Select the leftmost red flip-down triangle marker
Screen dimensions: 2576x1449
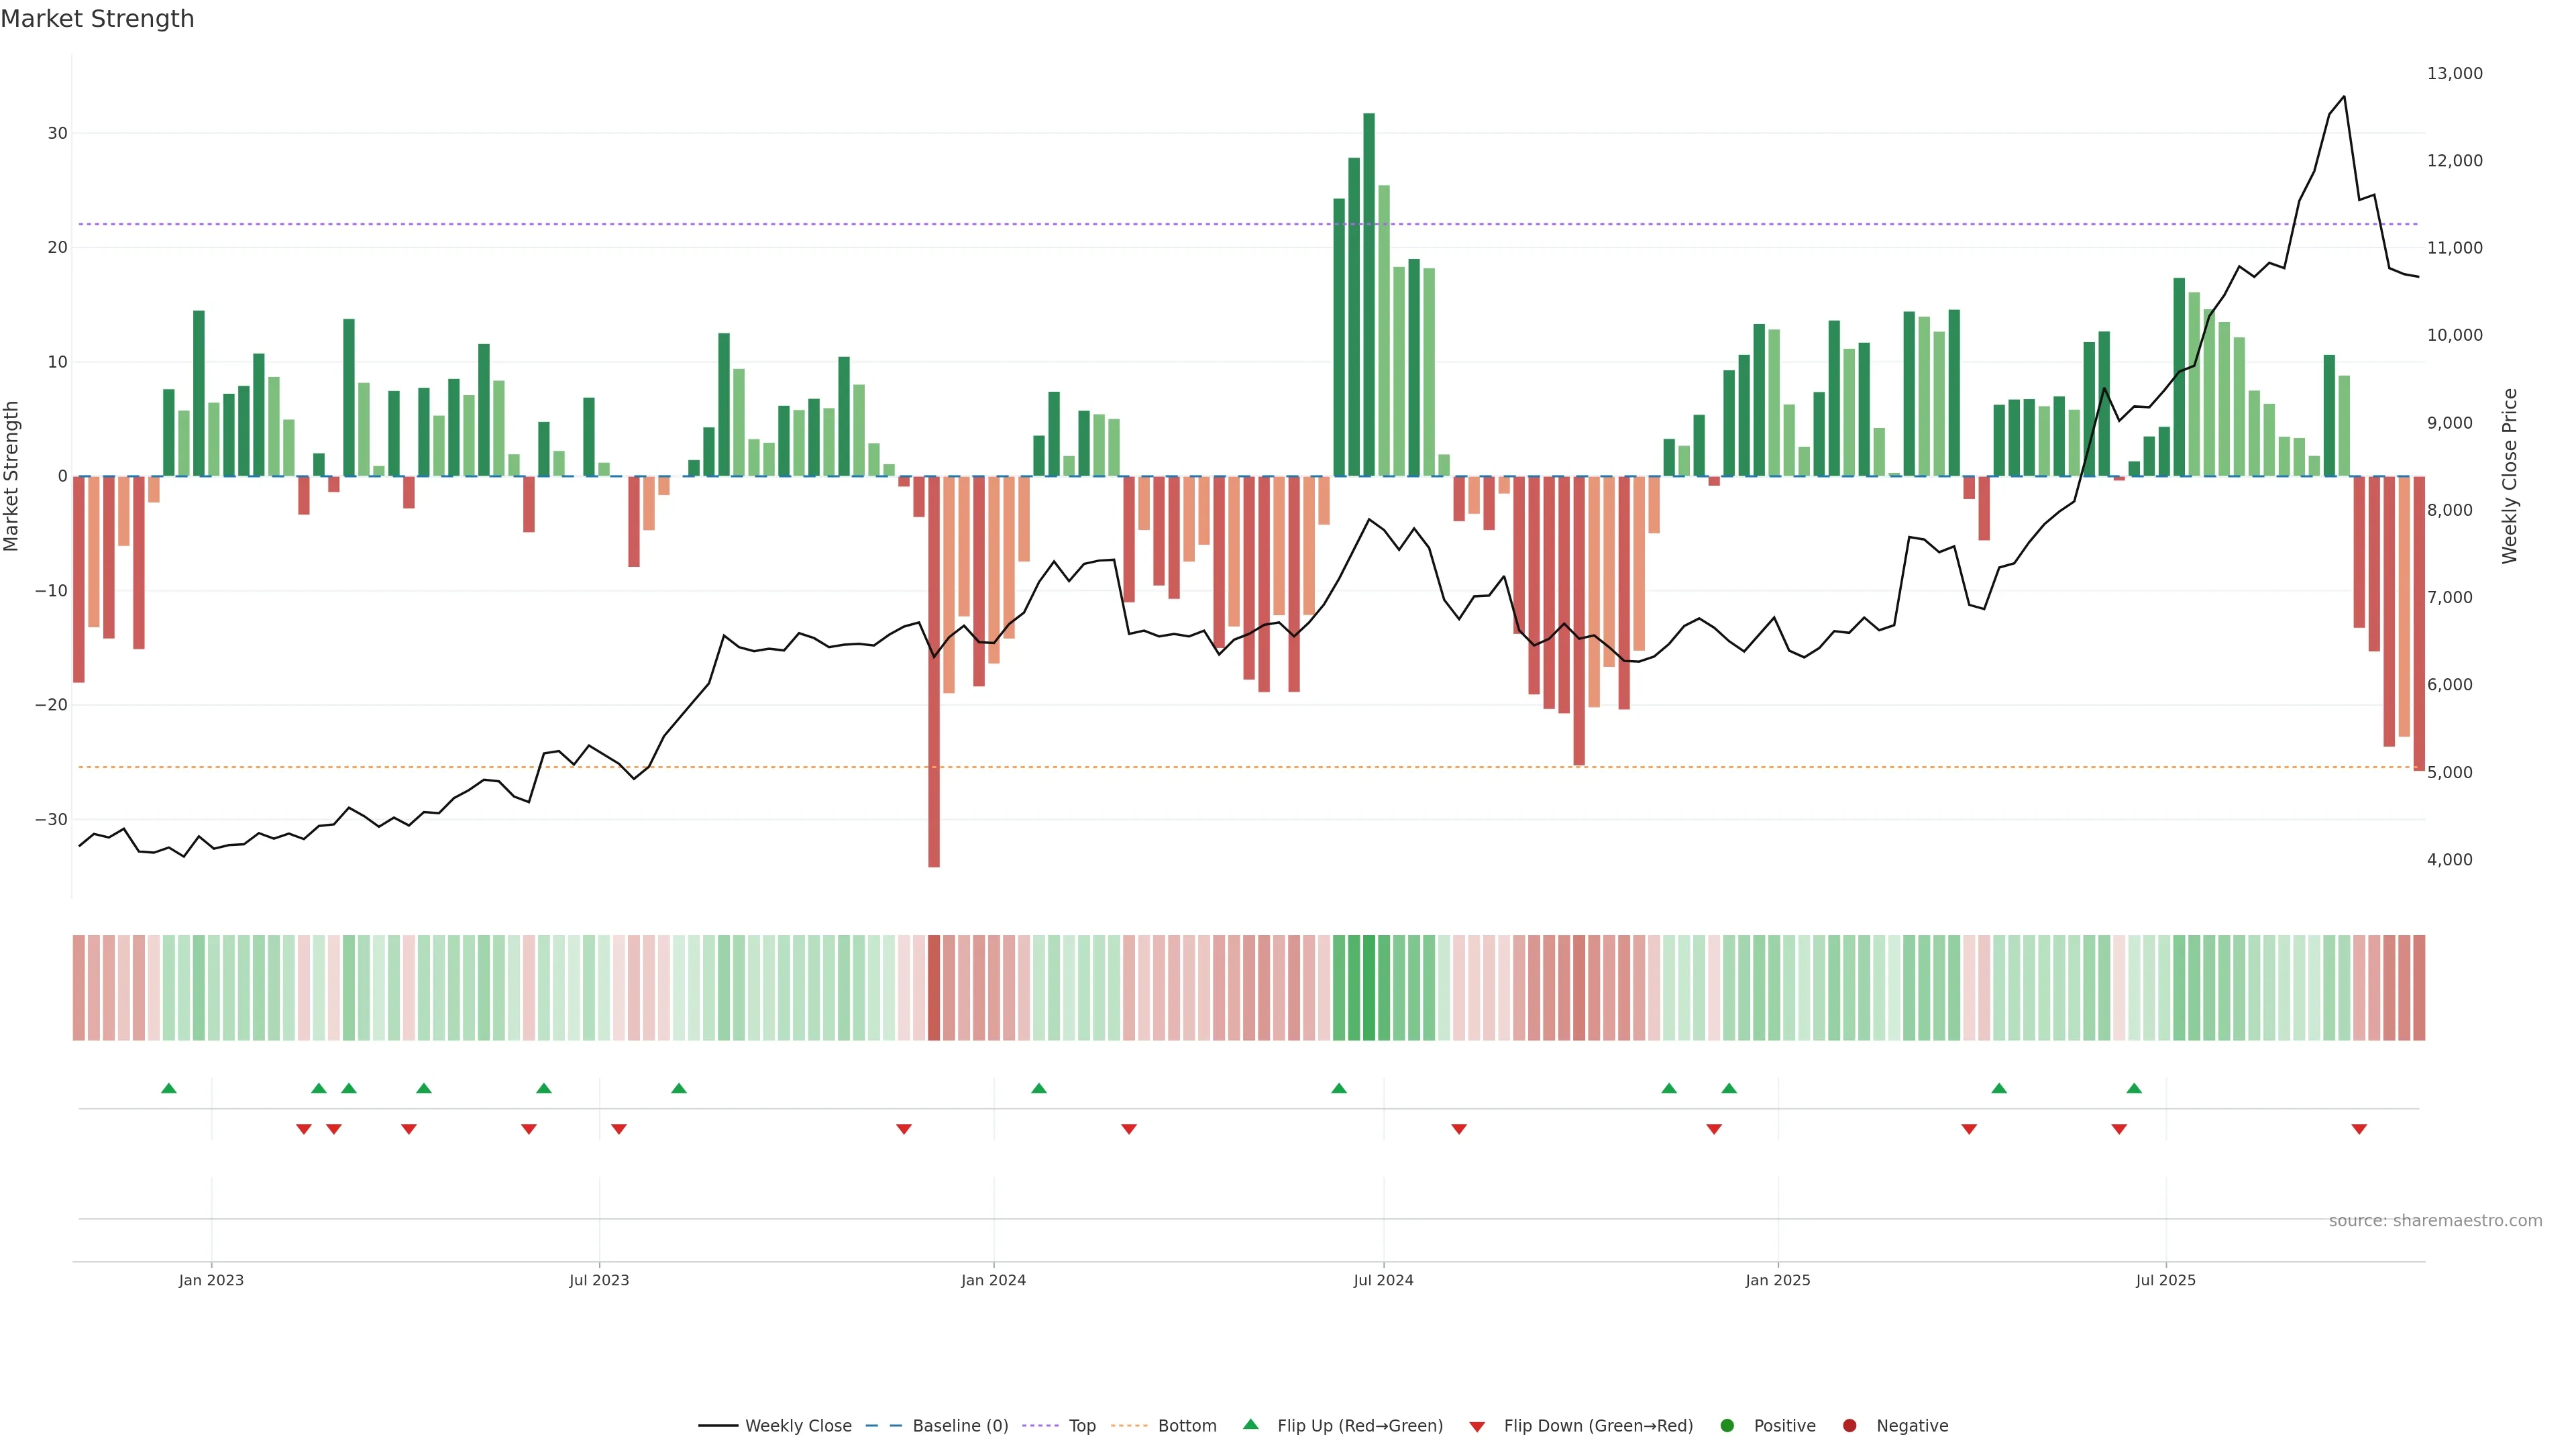pos(304,1129)
